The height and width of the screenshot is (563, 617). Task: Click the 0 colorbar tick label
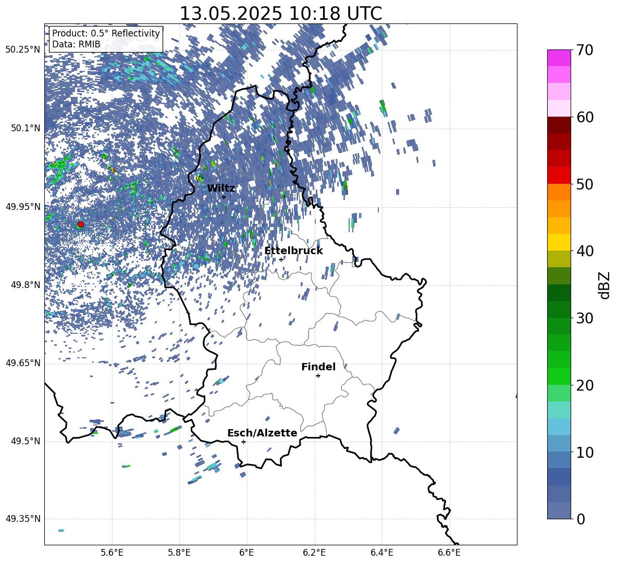tap(581, 519)
